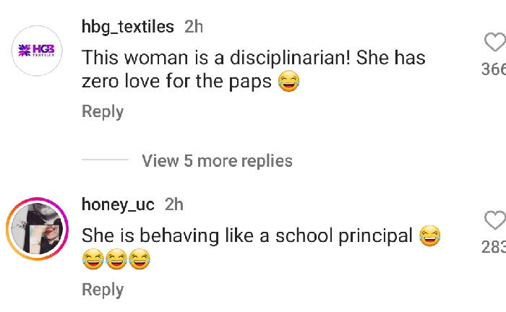506x312 pixels.
Task: Like the hbg_textiles comment with the heart
Action: coord(494,43)
